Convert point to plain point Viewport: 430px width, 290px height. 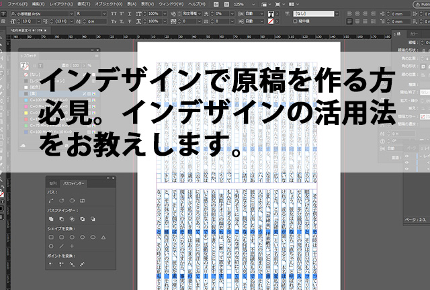(51, 264)
